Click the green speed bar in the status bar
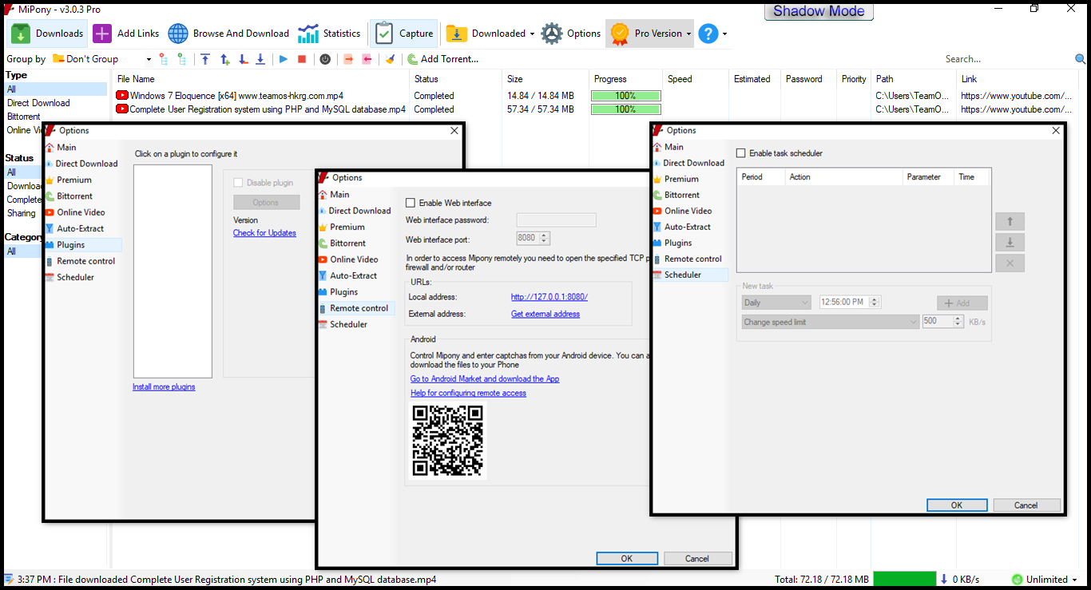This screenshot has height=590, width=1091. coord(904,580)
